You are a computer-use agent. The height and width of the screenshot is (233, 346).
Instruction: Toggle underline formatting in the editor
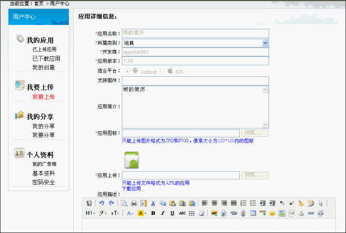pyautogui.click(x=172, y=213)
